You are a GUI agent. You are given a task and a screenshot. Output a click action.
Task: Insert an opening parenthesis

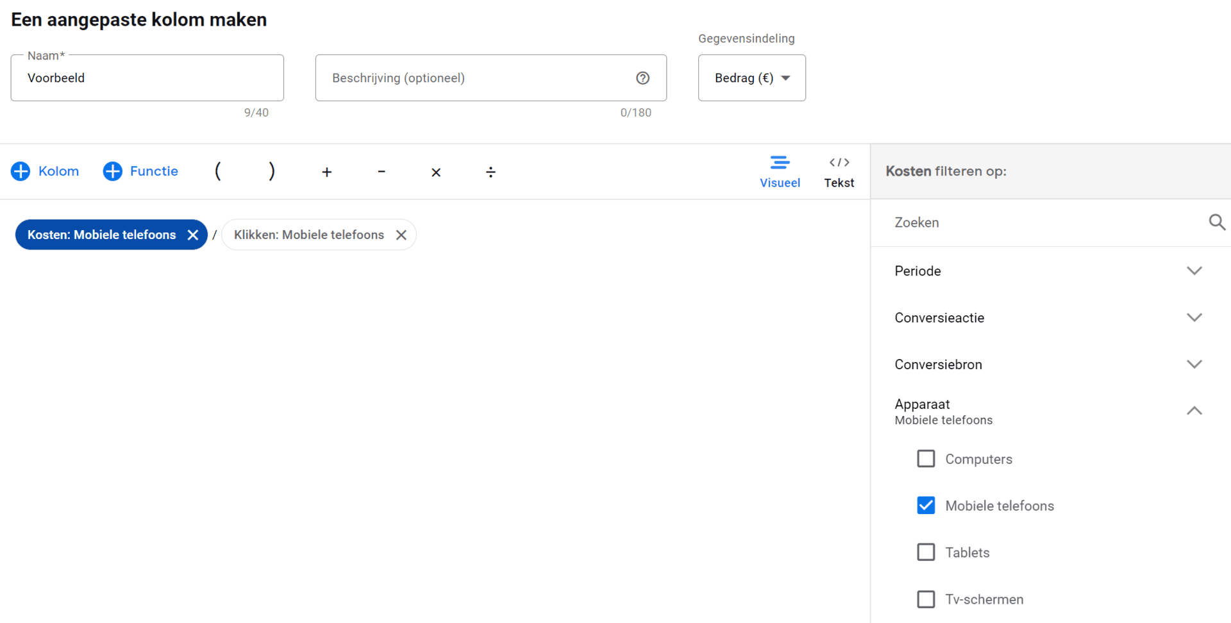pos(218,171)
